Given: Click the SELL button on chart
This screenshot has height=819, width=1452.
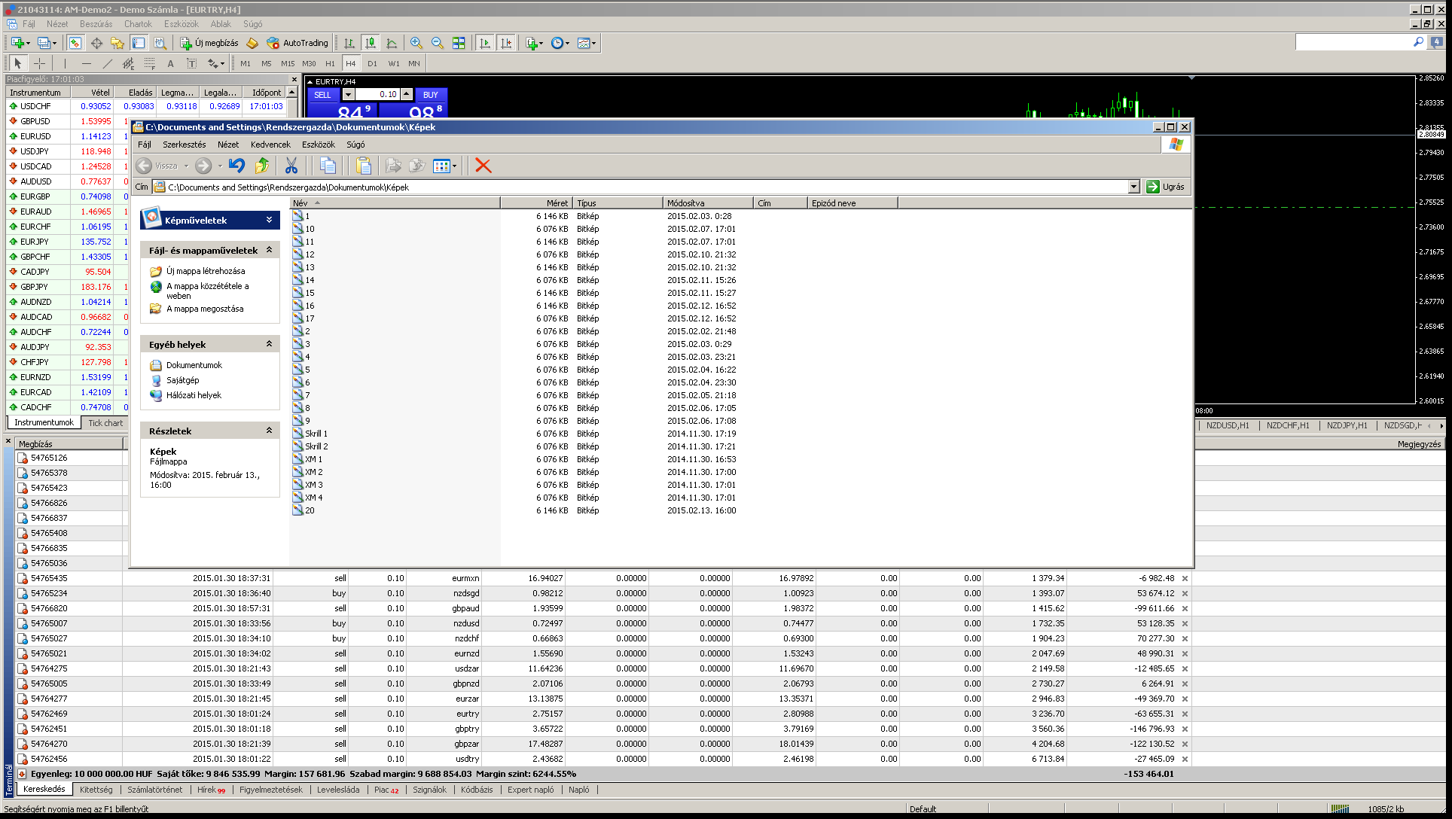Looking at the screenshot, I should point(322,95).
